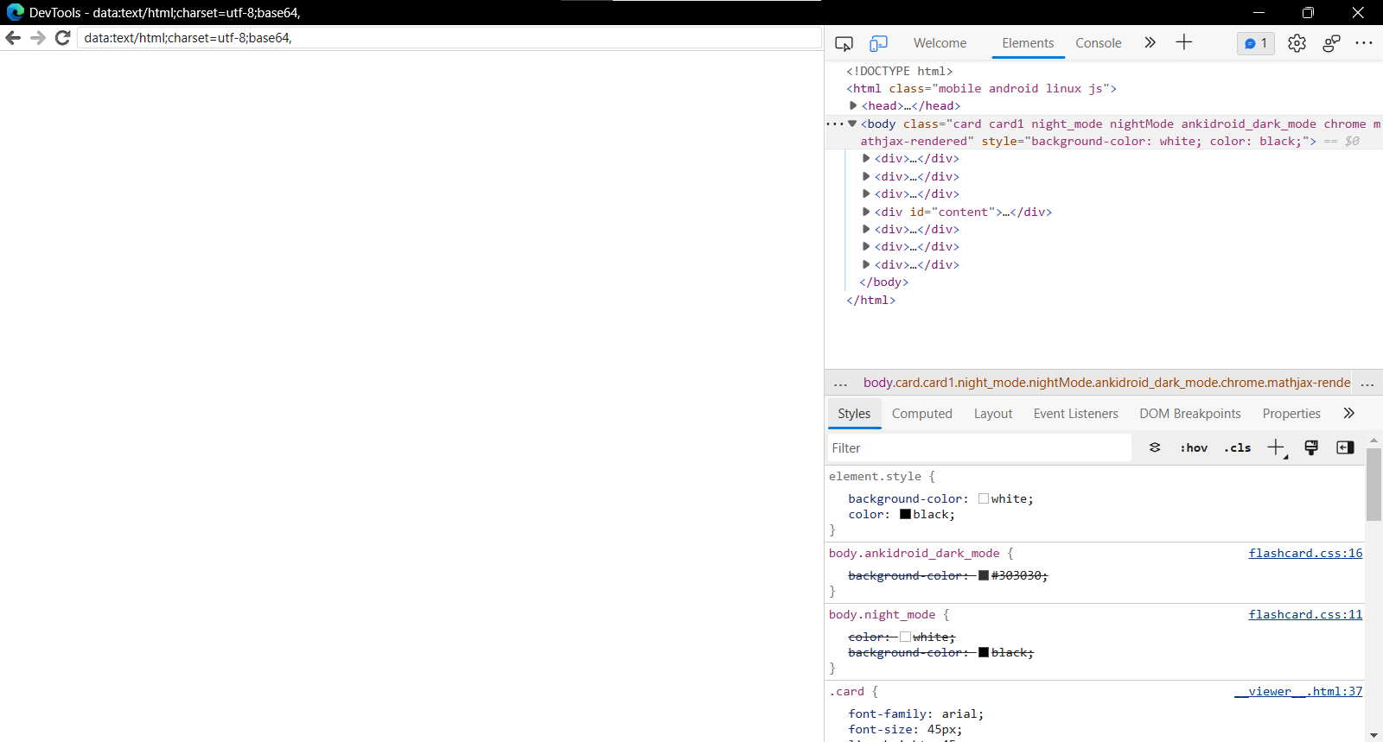The image size is (1383, 742).
Task: Open the Computed styles tab
Action: [x=922, y=414]
